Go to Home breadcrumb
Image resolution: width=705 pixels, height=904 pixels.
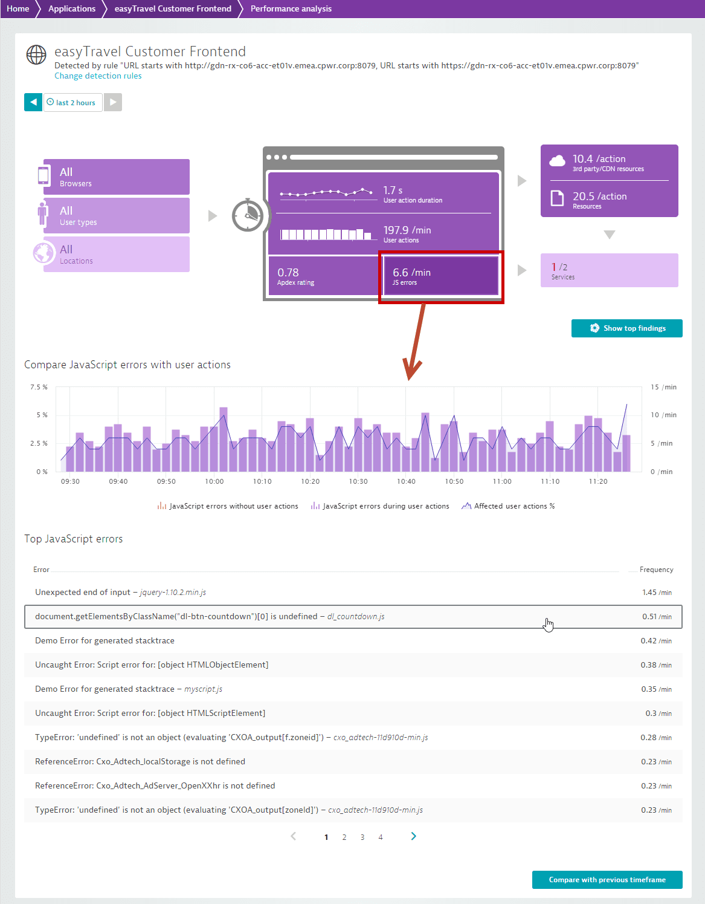(x=18, y=8)
